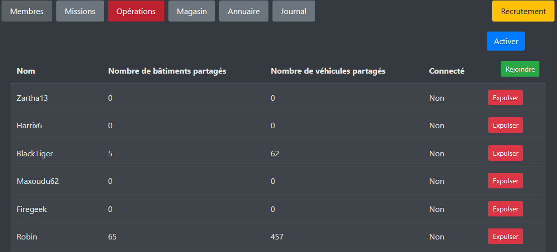Click the Nombre de bâtiments partagés header

click(x=167, y=71)
